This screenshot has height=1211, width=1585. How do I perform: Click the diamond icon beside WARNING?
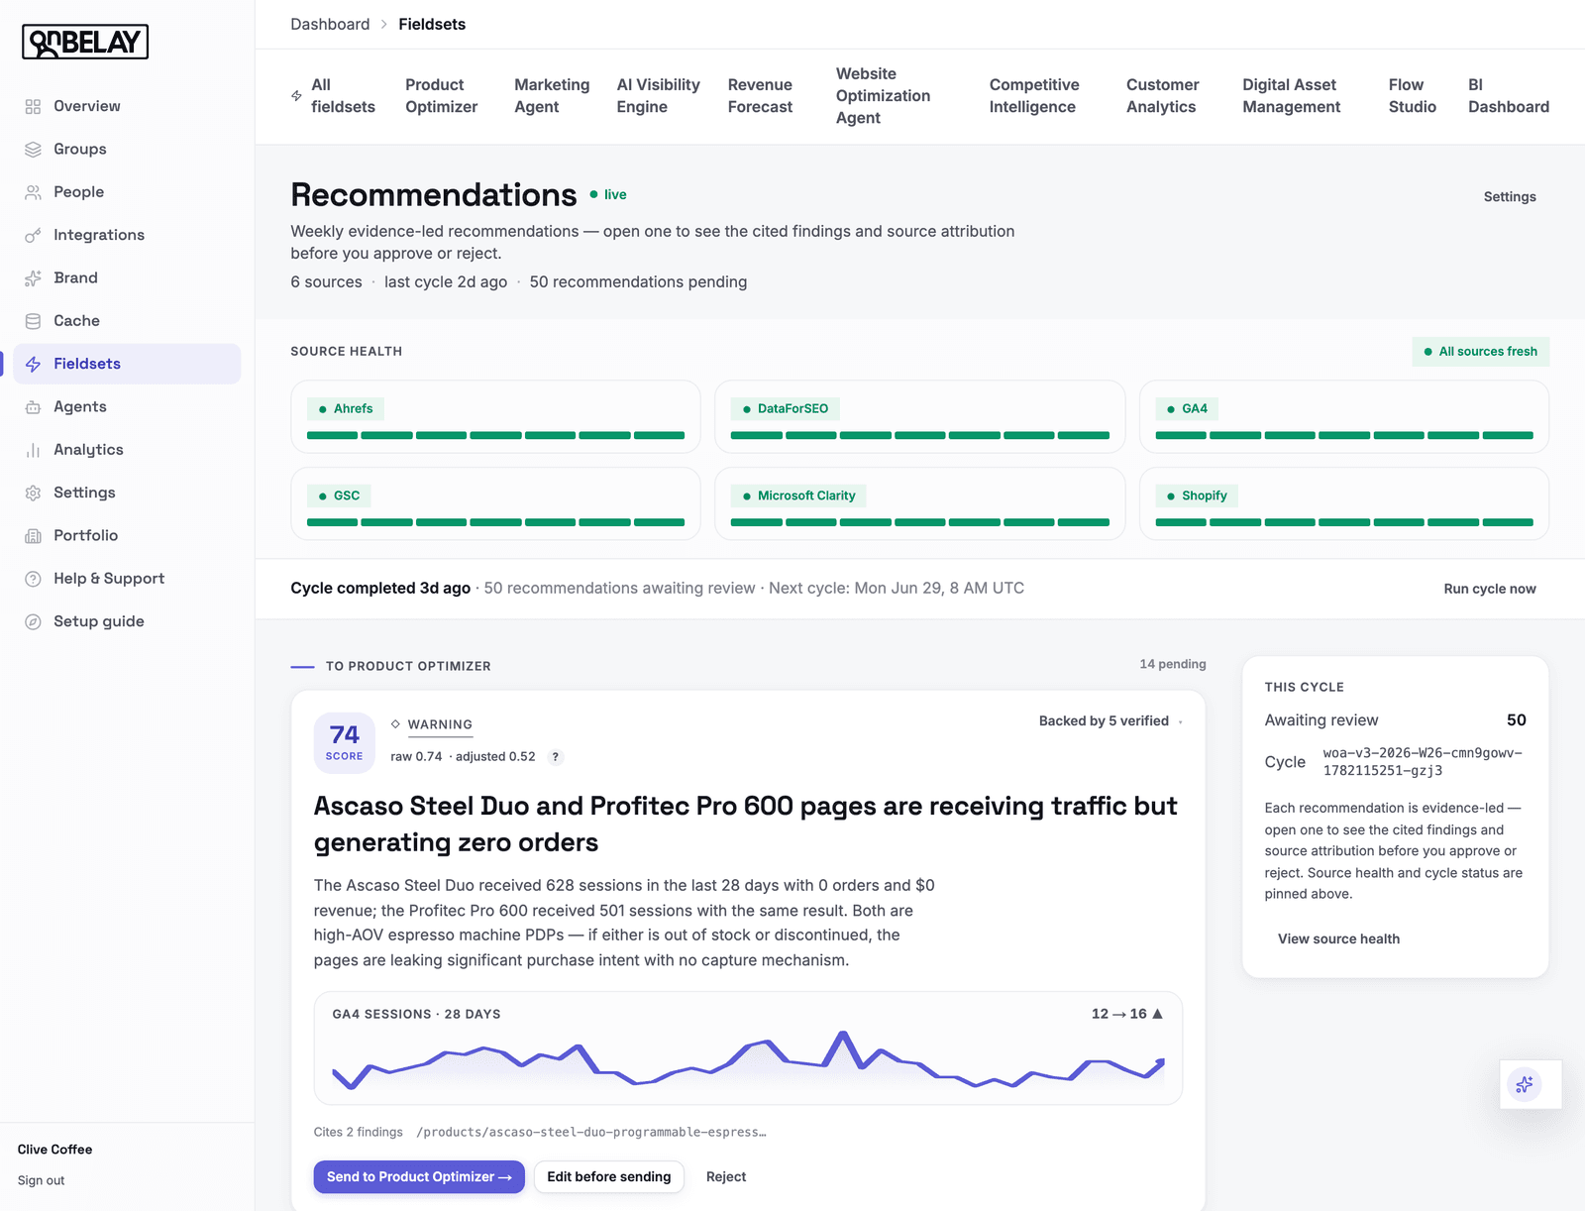pos(395,724)
